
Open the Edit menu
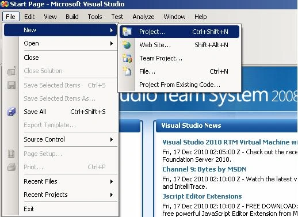[x=29, y=17]
